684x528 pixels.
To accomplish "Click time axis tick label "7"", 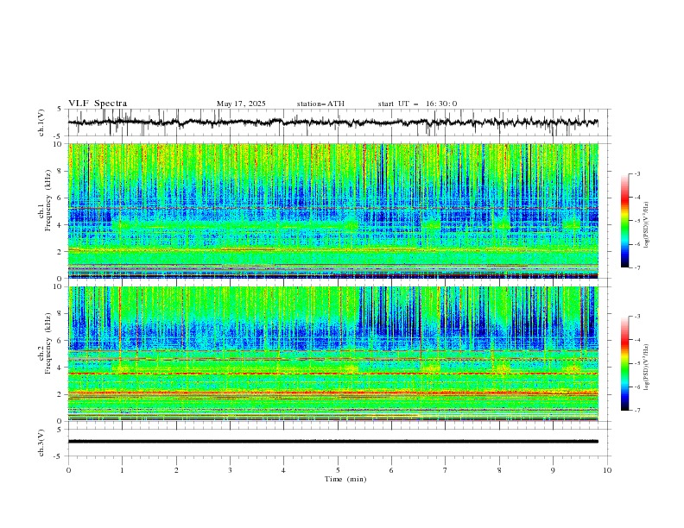I will pyautogui.click(x=445, y=470).
